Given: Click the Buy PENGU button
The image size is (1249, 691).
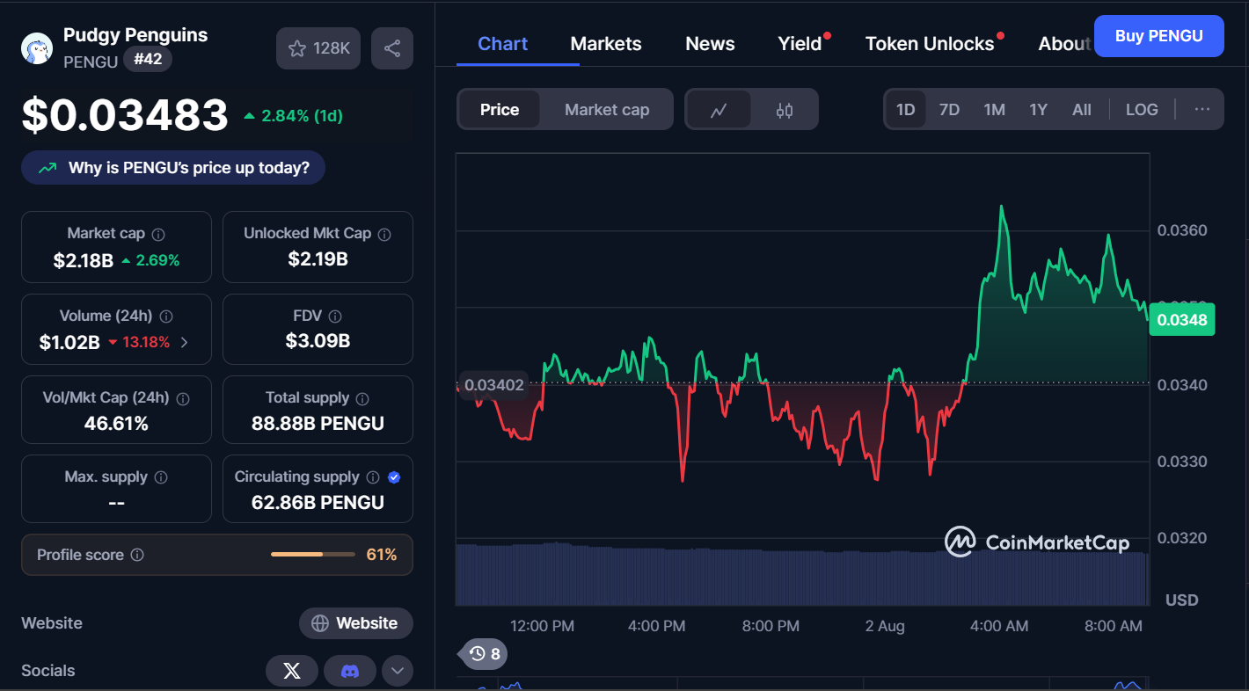Looking at the screenshot, I should coord(1159,36).
